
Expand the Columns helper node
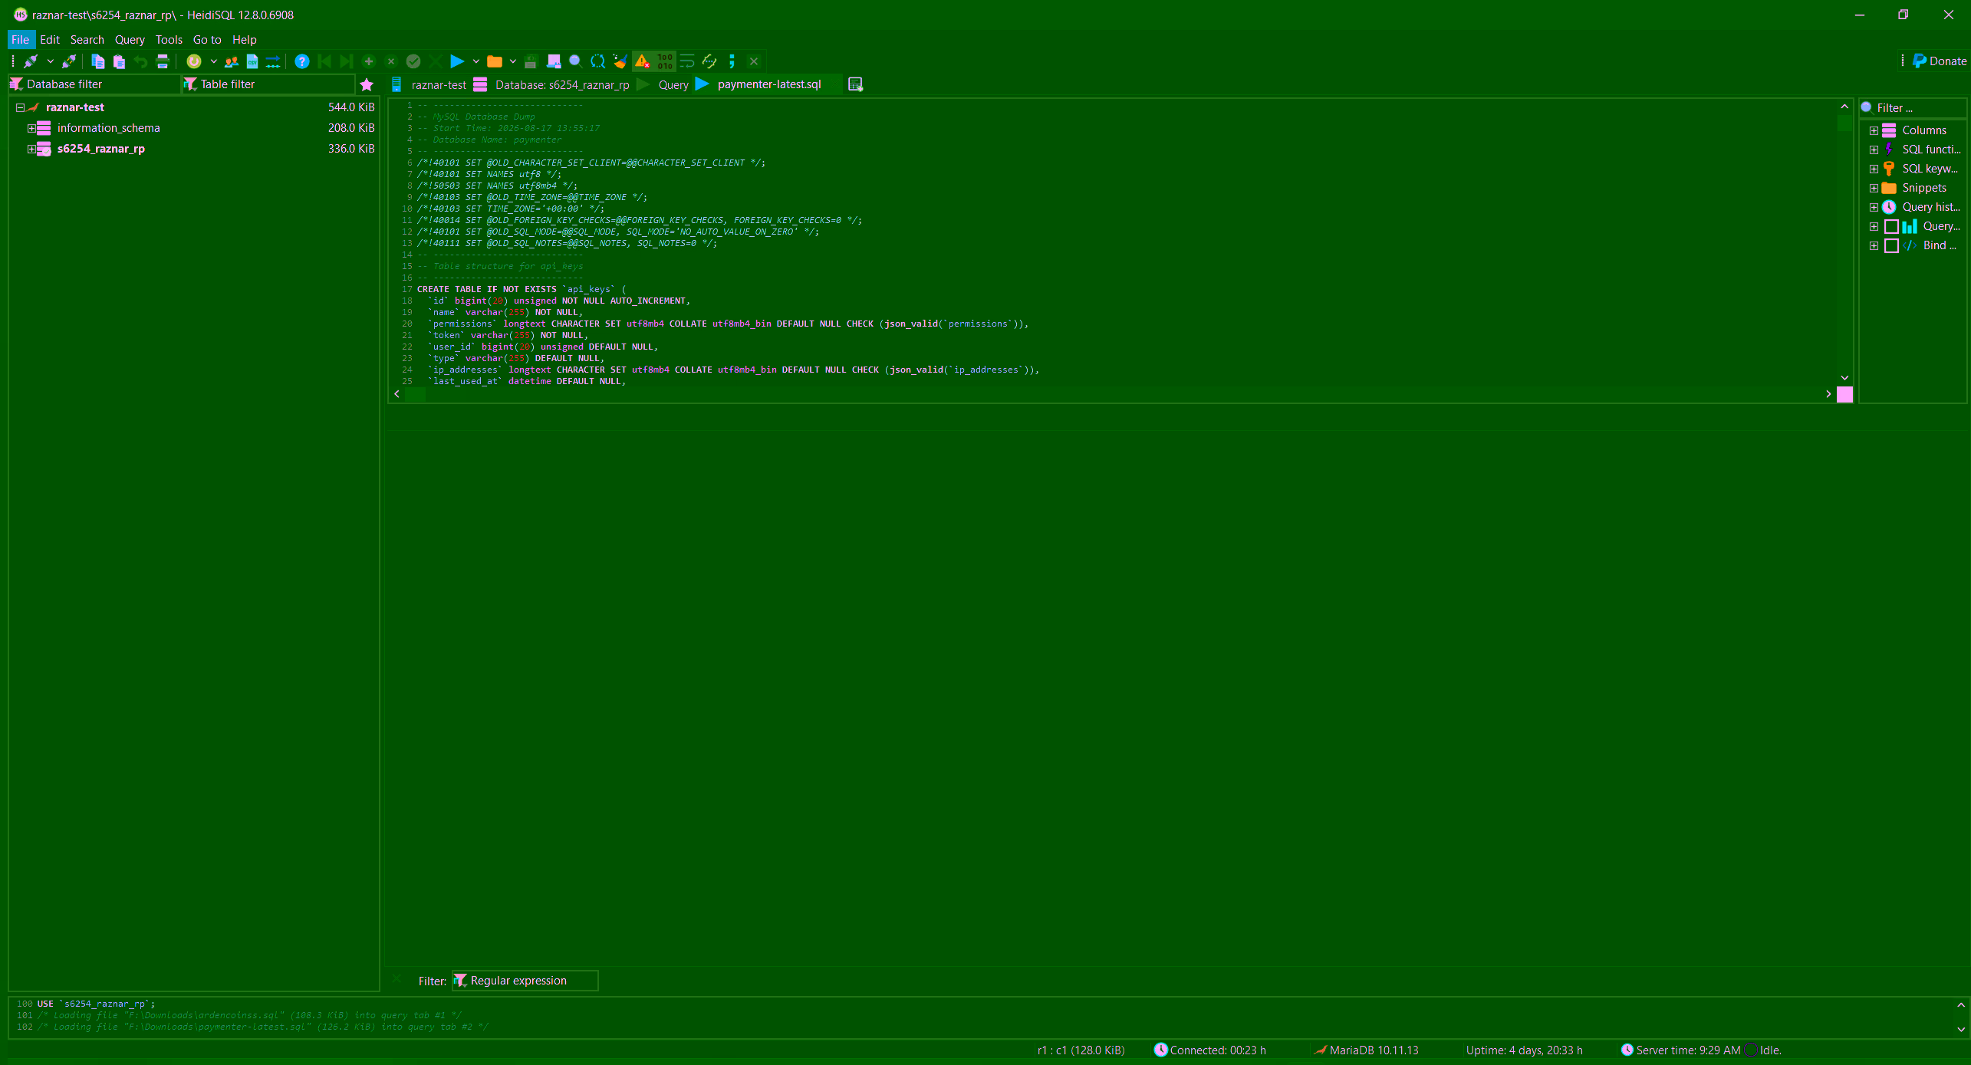1874,130
